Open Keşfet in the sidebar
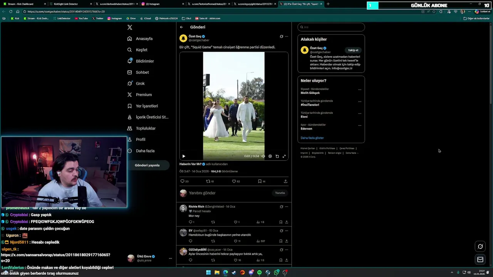Viewport: 493px width, 277px height. pos(138,50)
